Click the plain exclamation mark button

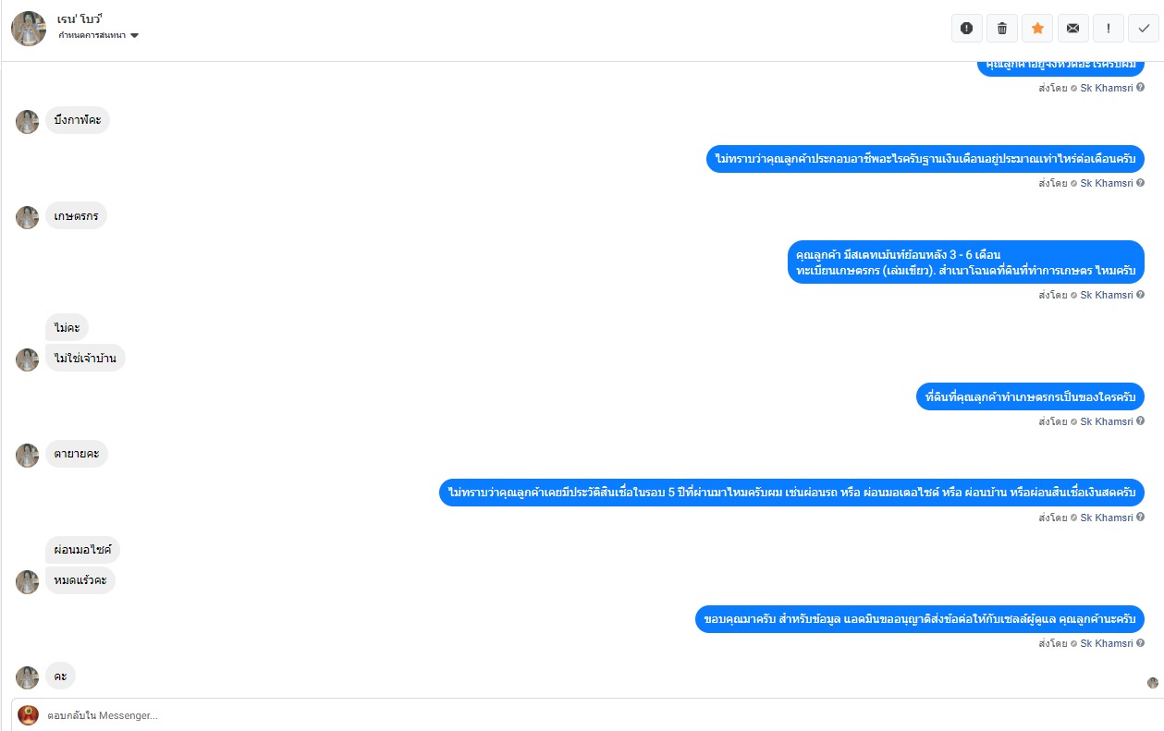point(1109,29)
